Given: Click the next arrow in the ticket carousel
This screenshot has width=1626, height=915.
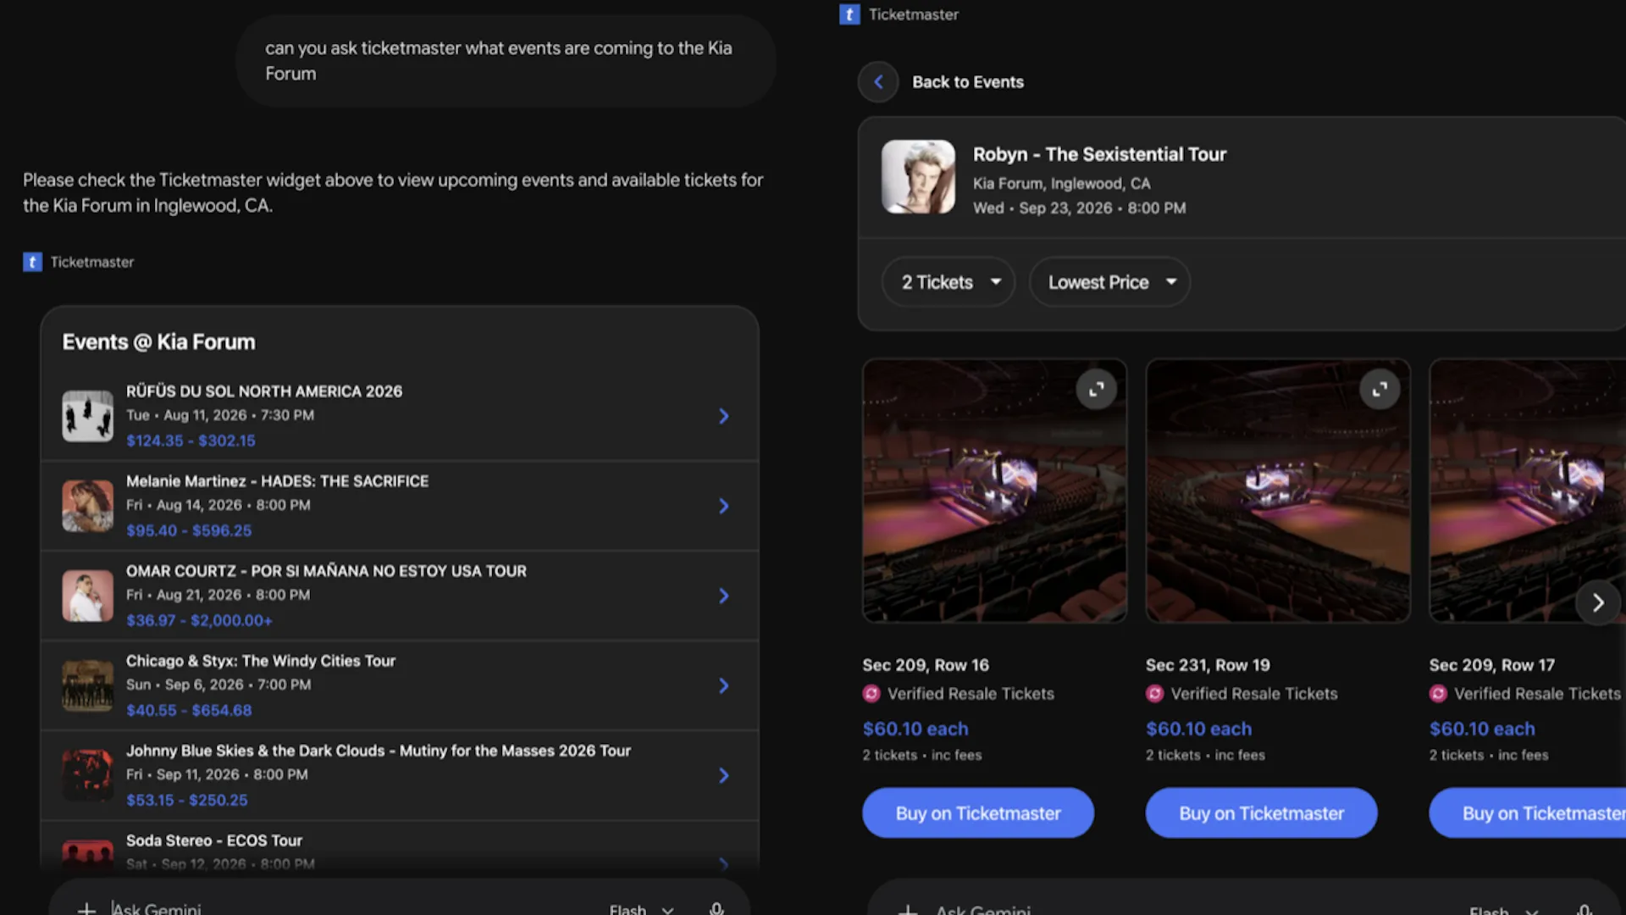Looking at the screenshot, I should (1597, 603).
